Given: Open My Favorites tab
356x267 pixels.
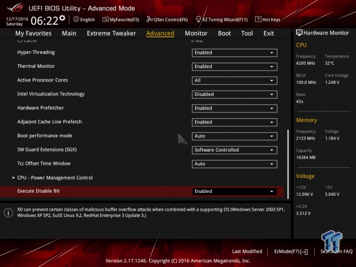Looking at the screenshot, I should coord(33,33).
